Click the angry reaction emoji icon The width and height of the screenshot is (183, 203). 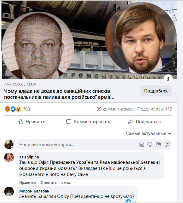pyautogui.click(x=8, y=109)
